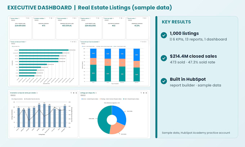
Task: Click the 214.439.000 total value
Action: (x=20, y=26)
